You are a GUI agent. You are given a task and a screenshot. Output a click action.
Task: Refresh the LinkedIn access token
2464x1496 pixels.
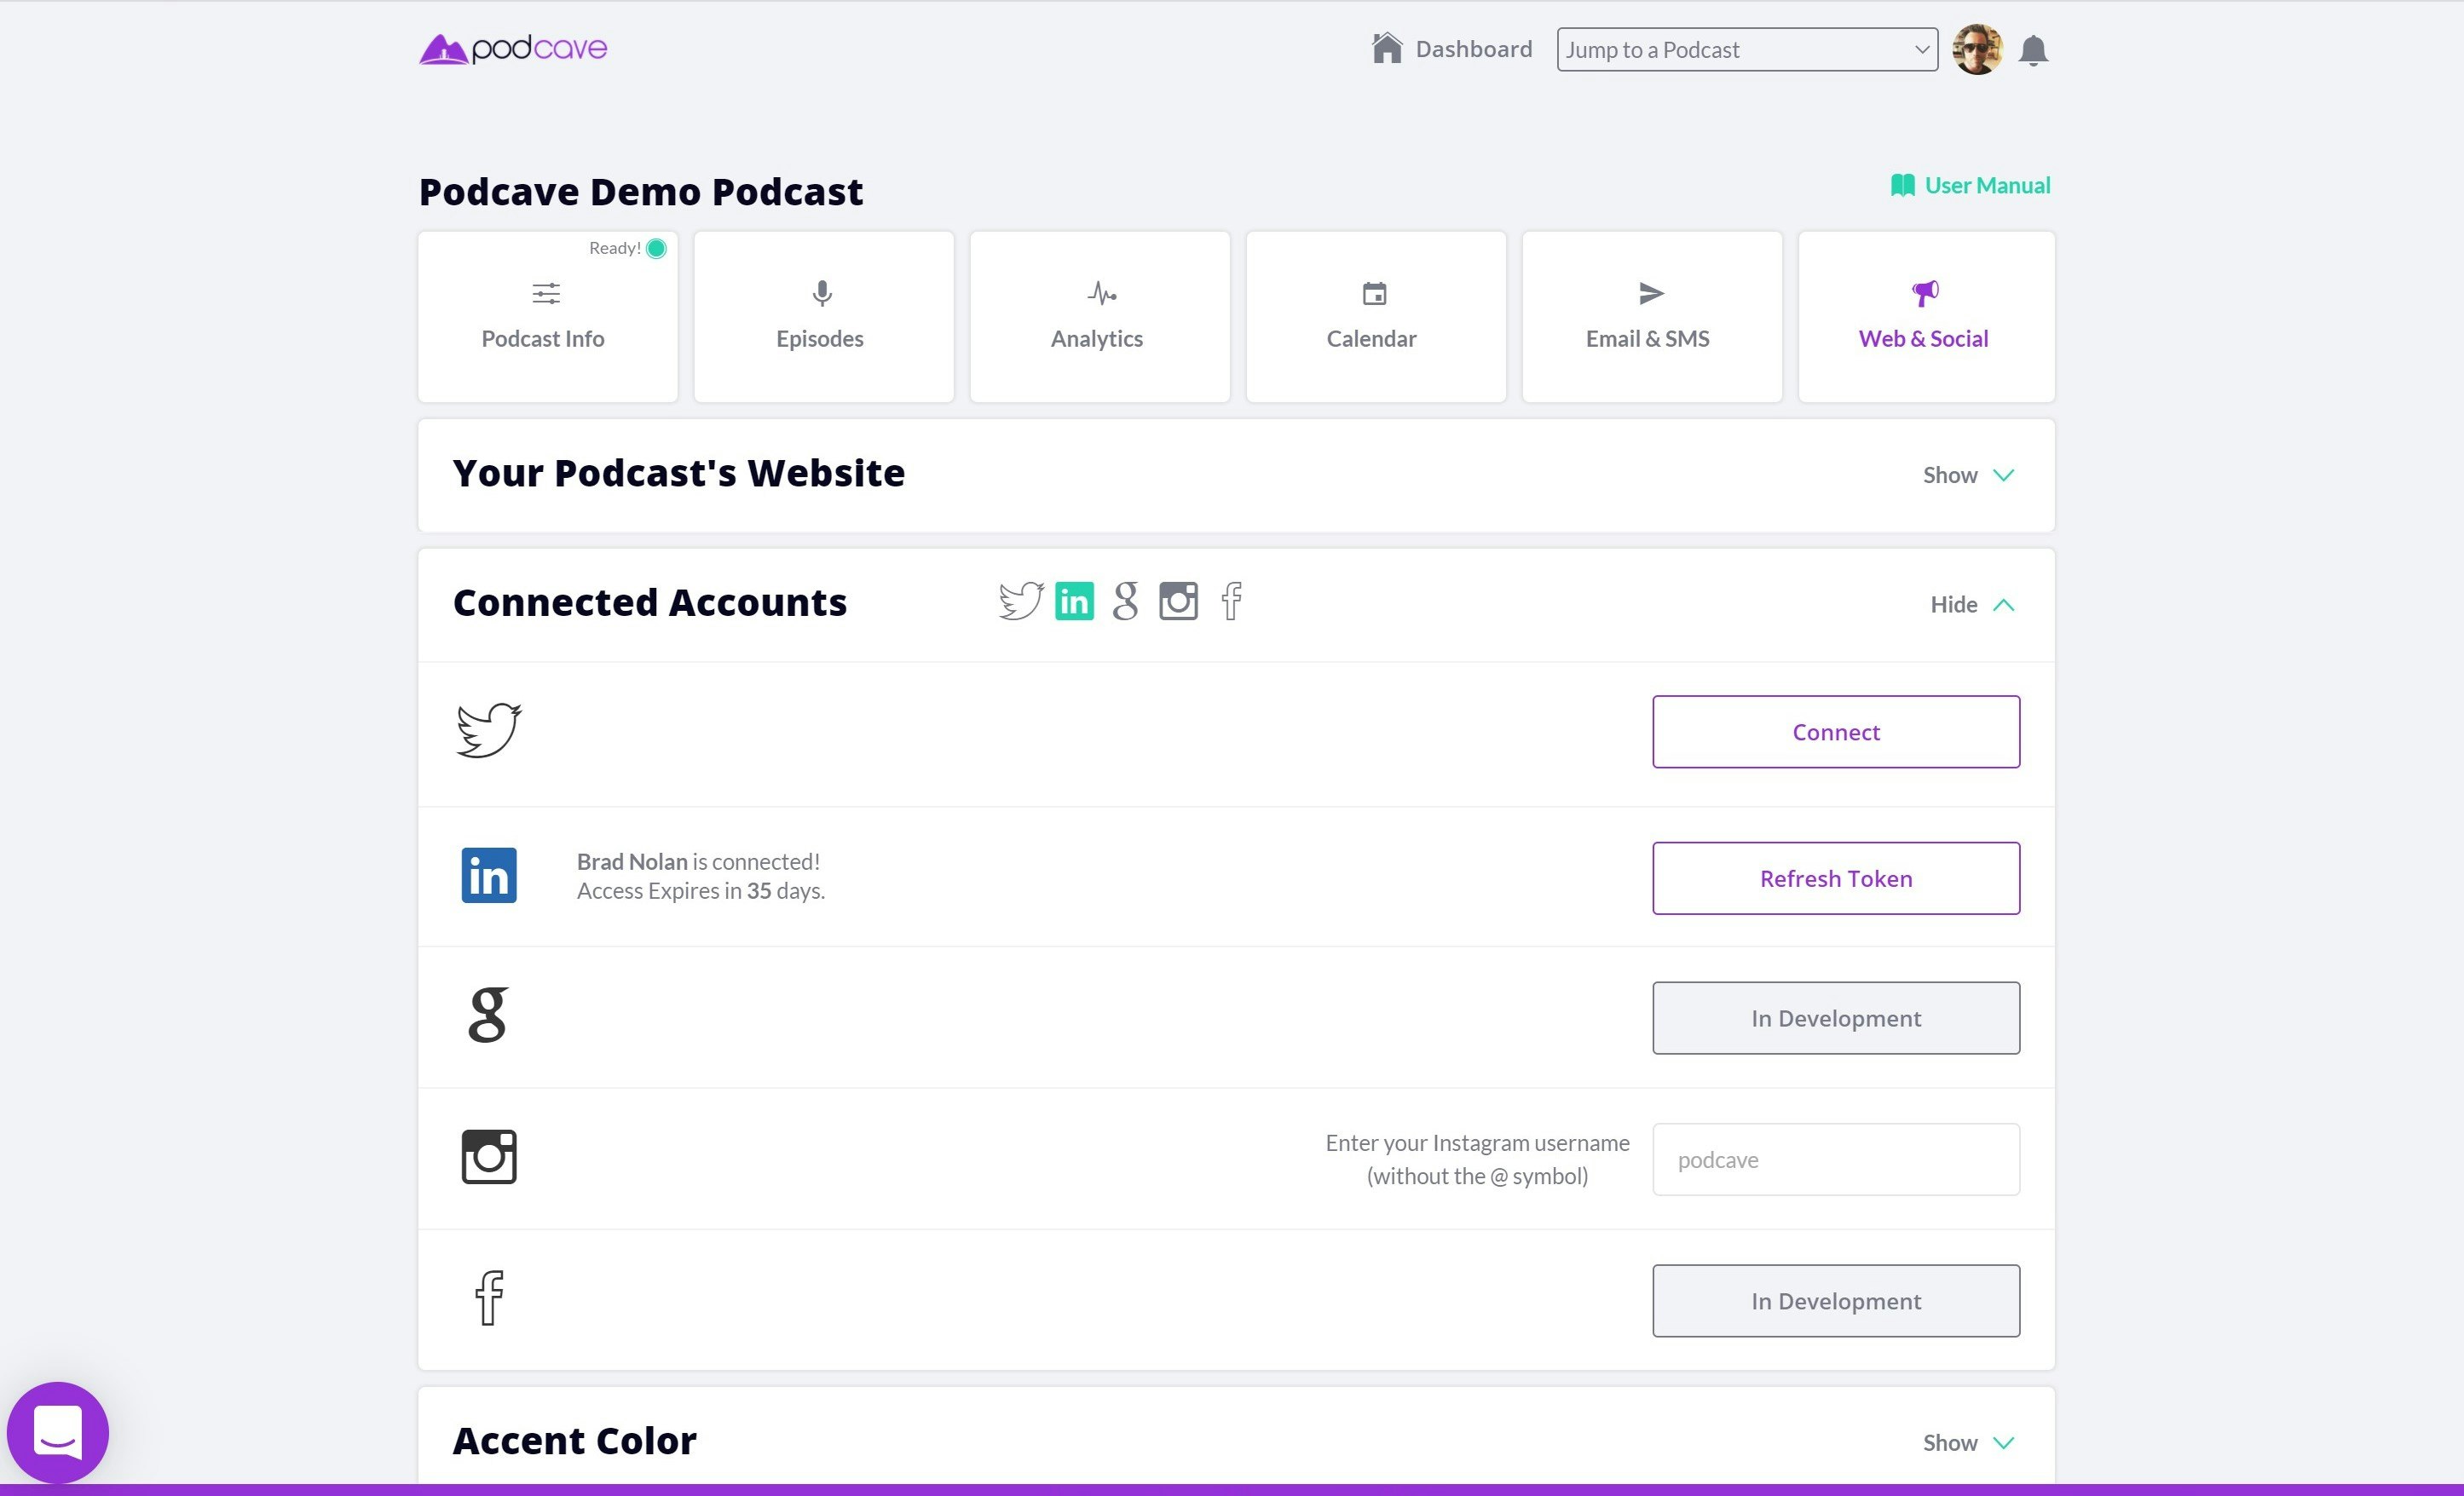click(1835, 878)
